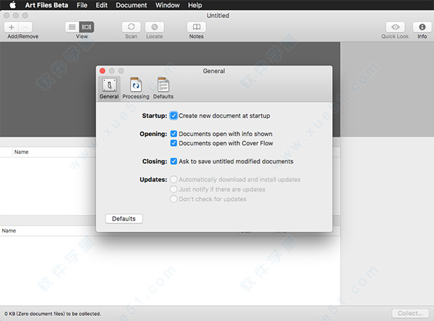Toggle Documents open with info shown
Viewport: 434px width, 321px height.
[x=174, y=134]
